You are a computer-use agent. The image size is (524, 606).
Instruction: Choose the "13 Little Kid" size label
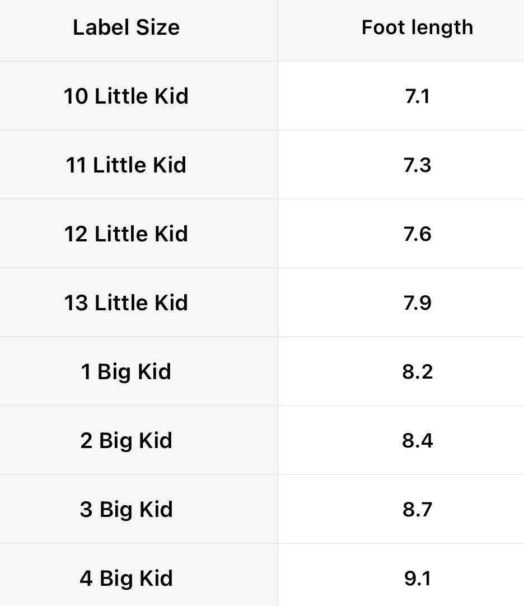click(126, 303)
